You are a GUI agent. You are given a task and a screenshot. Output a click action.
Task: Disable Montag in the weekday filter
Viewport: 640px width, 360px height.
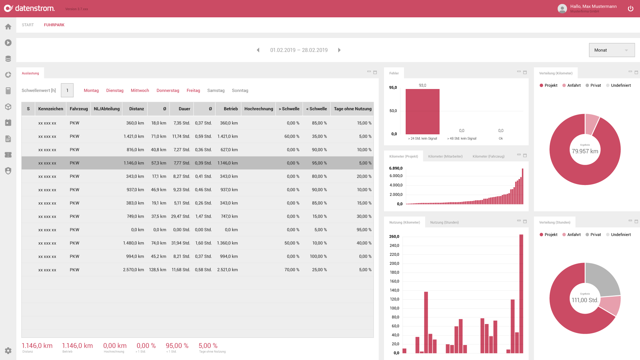click(x=91, y=90)
